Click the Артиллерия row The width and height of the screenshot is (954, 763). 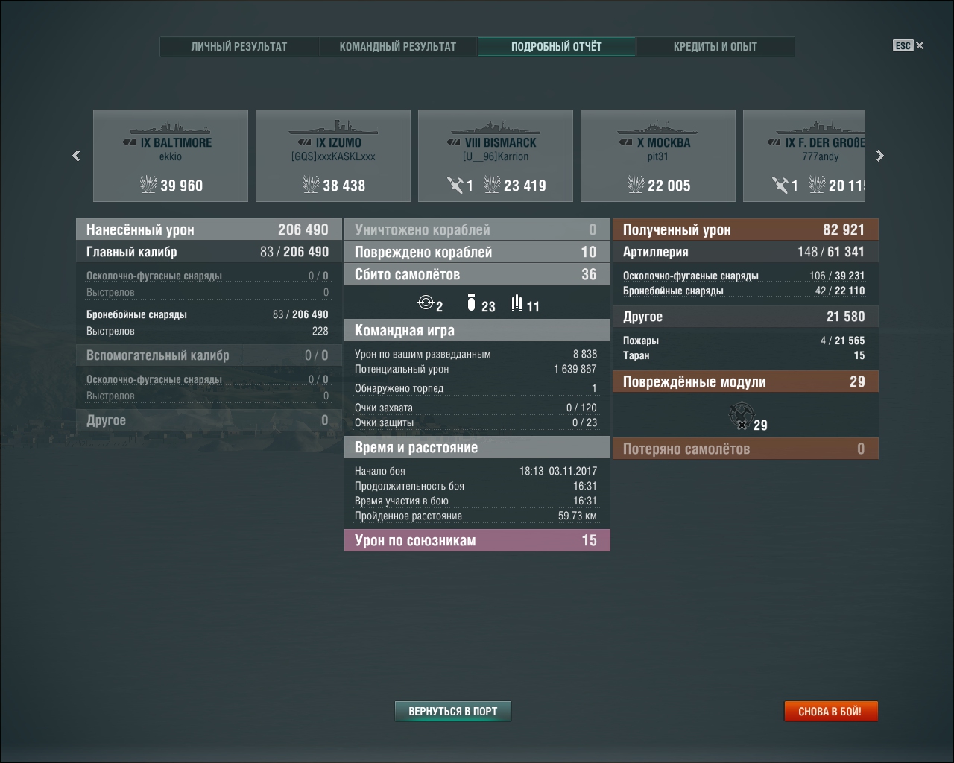point(745,252)
